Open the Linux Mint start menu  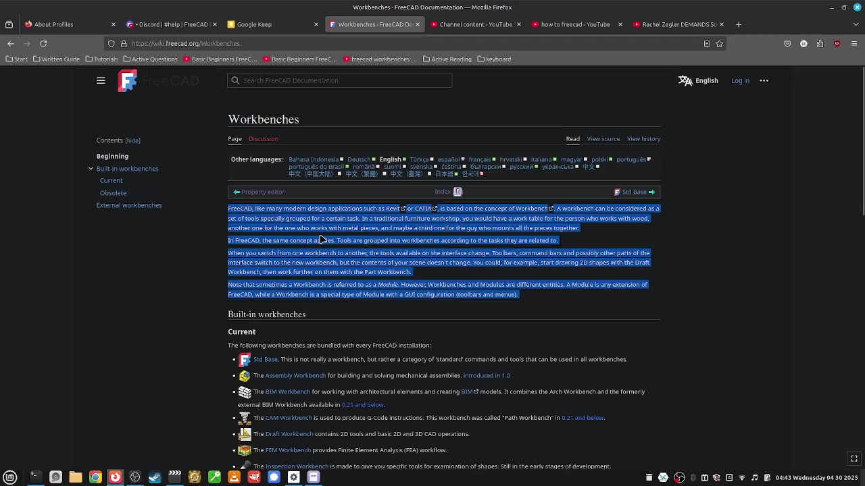point(10,477)
